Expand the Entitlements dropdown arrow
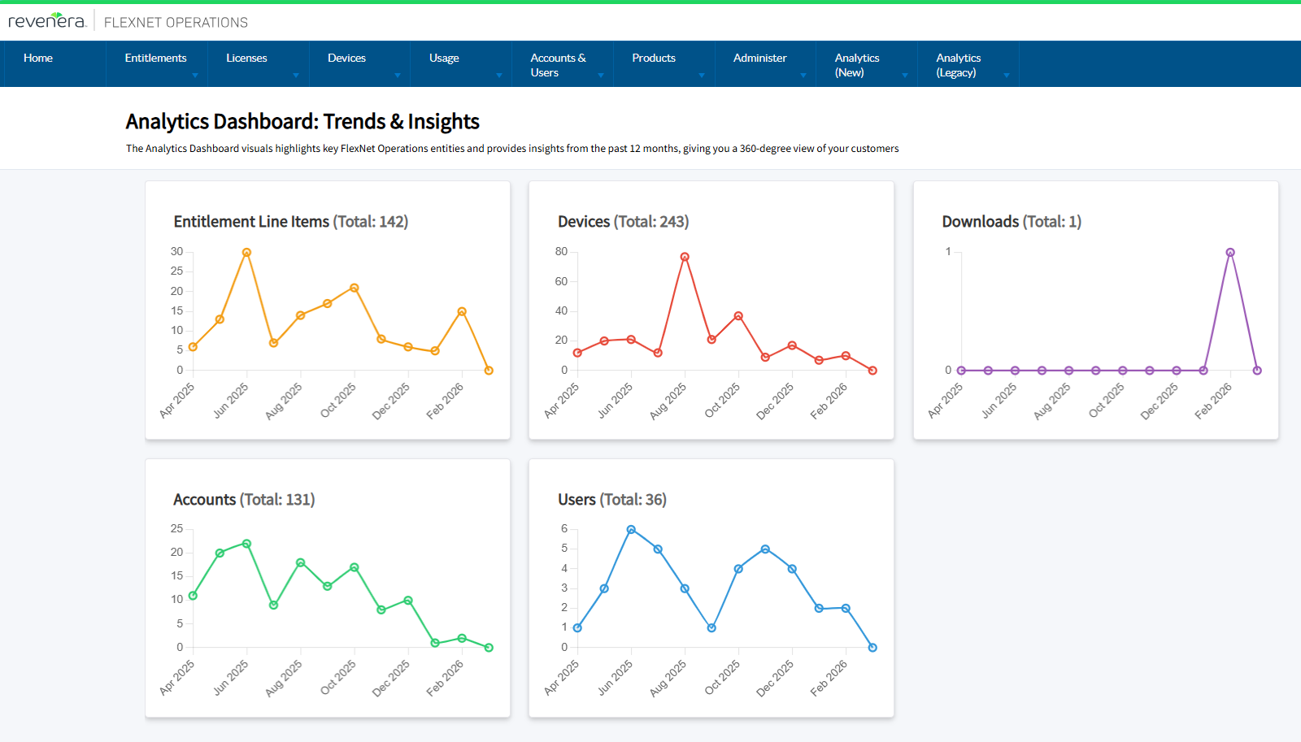This screenshot has height=742, width=1301. point(194,76)
